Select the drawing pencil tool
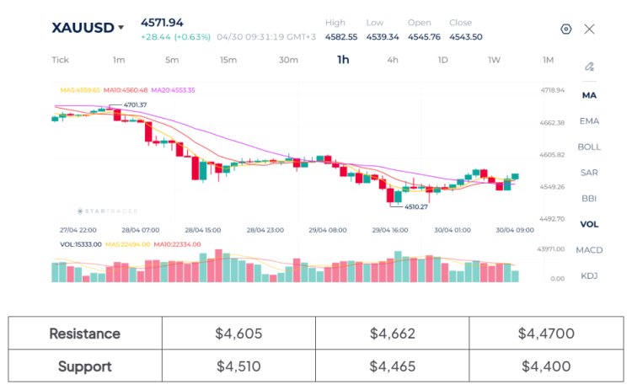The width and height of the screenshot is (632, 390). tap(590, 67)
